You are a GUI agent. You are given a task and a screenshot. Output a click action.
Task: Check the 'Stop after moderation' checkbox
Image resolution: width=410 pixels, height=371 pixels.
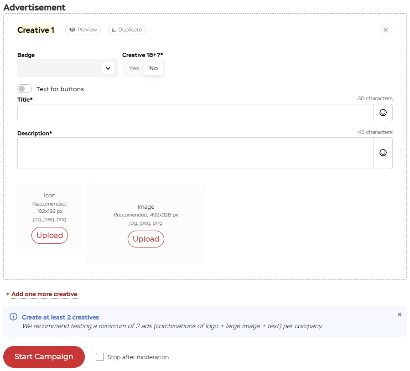pyautogui.click(x=100, y=357)
